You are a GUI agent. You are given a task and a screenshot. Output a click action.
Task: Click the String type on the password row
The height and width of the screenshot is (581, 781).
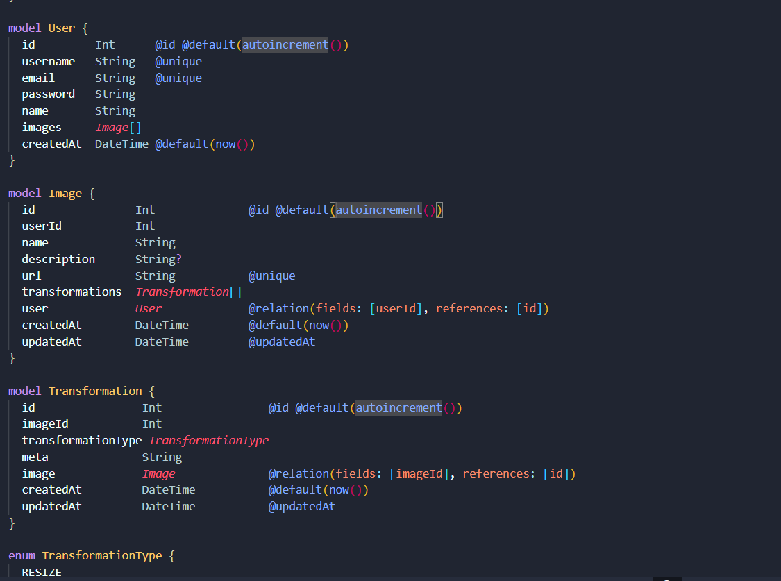pos(115,94)
